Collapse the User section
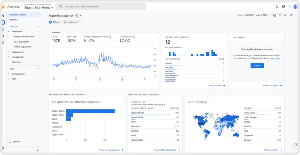This screenshot has height=155, width=300. [x=38, y=69]
